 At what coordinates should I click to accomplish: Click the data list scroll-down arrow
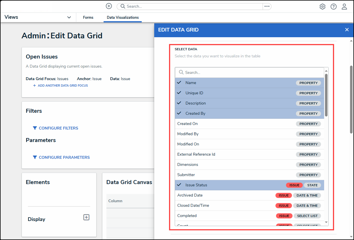tap(326, 222)
